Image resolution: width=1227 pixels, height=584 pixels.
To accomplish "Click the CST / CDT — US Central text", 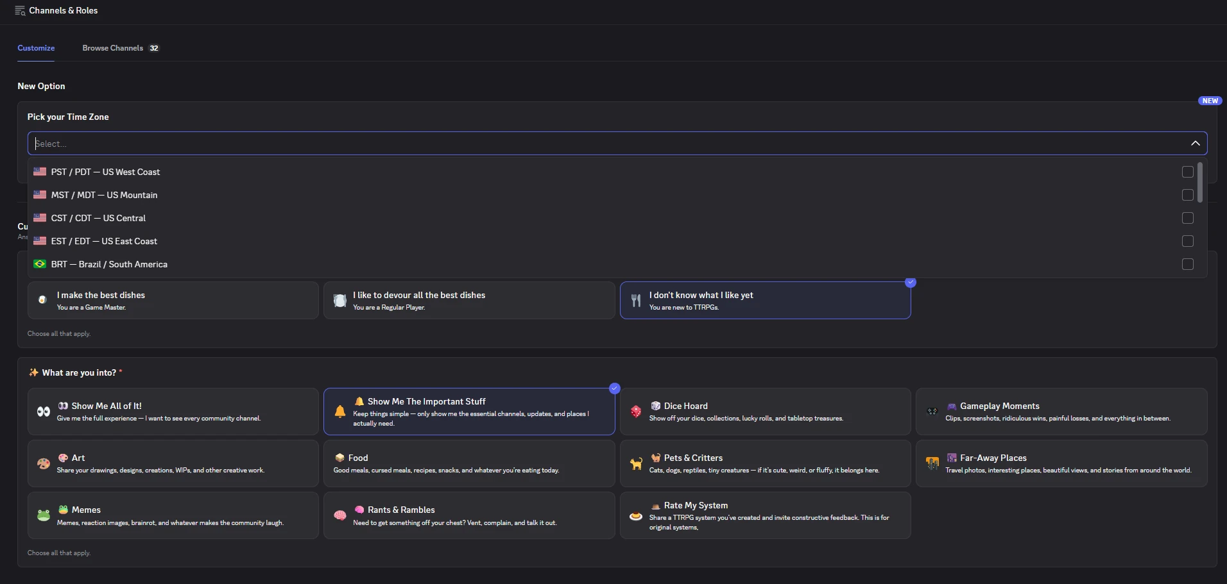I will [x=98, y=218].
